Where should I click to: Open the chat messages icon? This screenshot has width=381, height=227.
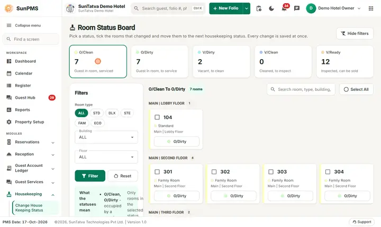297,8
